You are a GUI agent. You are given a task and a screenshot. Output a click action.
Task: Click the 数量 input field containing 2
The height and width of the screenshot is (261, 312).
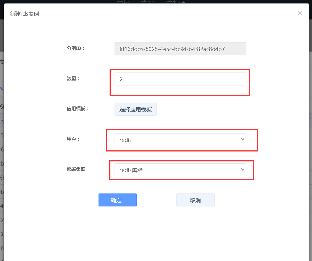click(x=180, y=79)
